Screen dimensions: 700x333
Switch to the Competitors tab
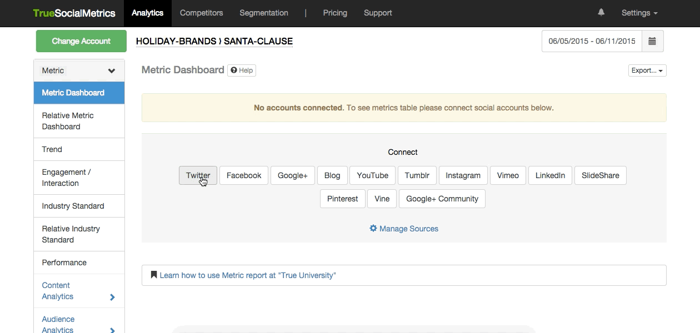pos(201,13)
